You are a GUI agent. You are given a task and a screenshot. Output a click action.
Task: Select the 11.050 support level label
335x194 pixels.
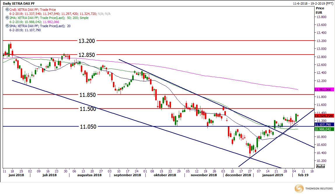click(88, 127)
